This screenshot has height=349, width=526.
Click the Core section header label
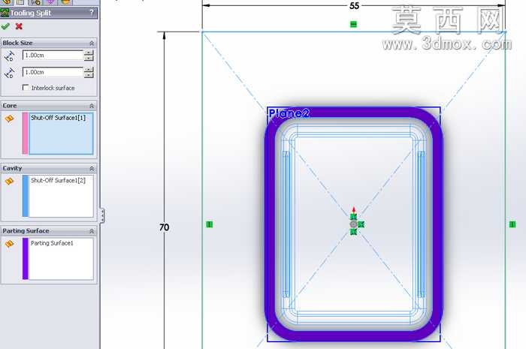(9, 106)
